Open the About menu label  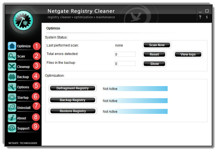(21, 118)
